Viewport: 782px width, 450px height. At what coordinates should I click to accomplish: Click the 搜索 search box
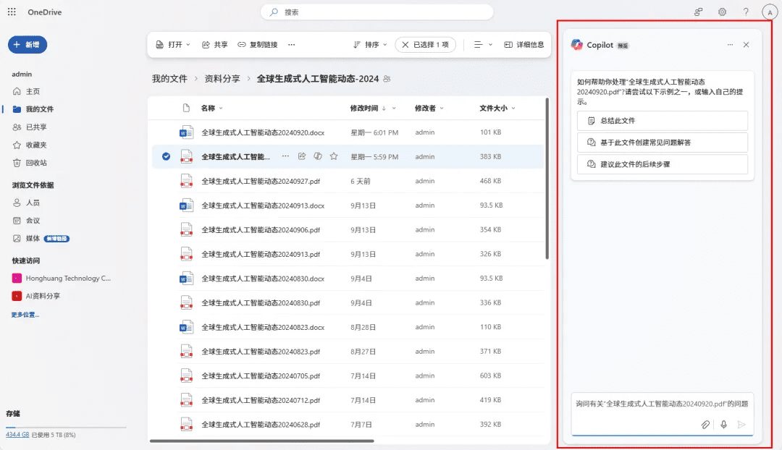377,12
